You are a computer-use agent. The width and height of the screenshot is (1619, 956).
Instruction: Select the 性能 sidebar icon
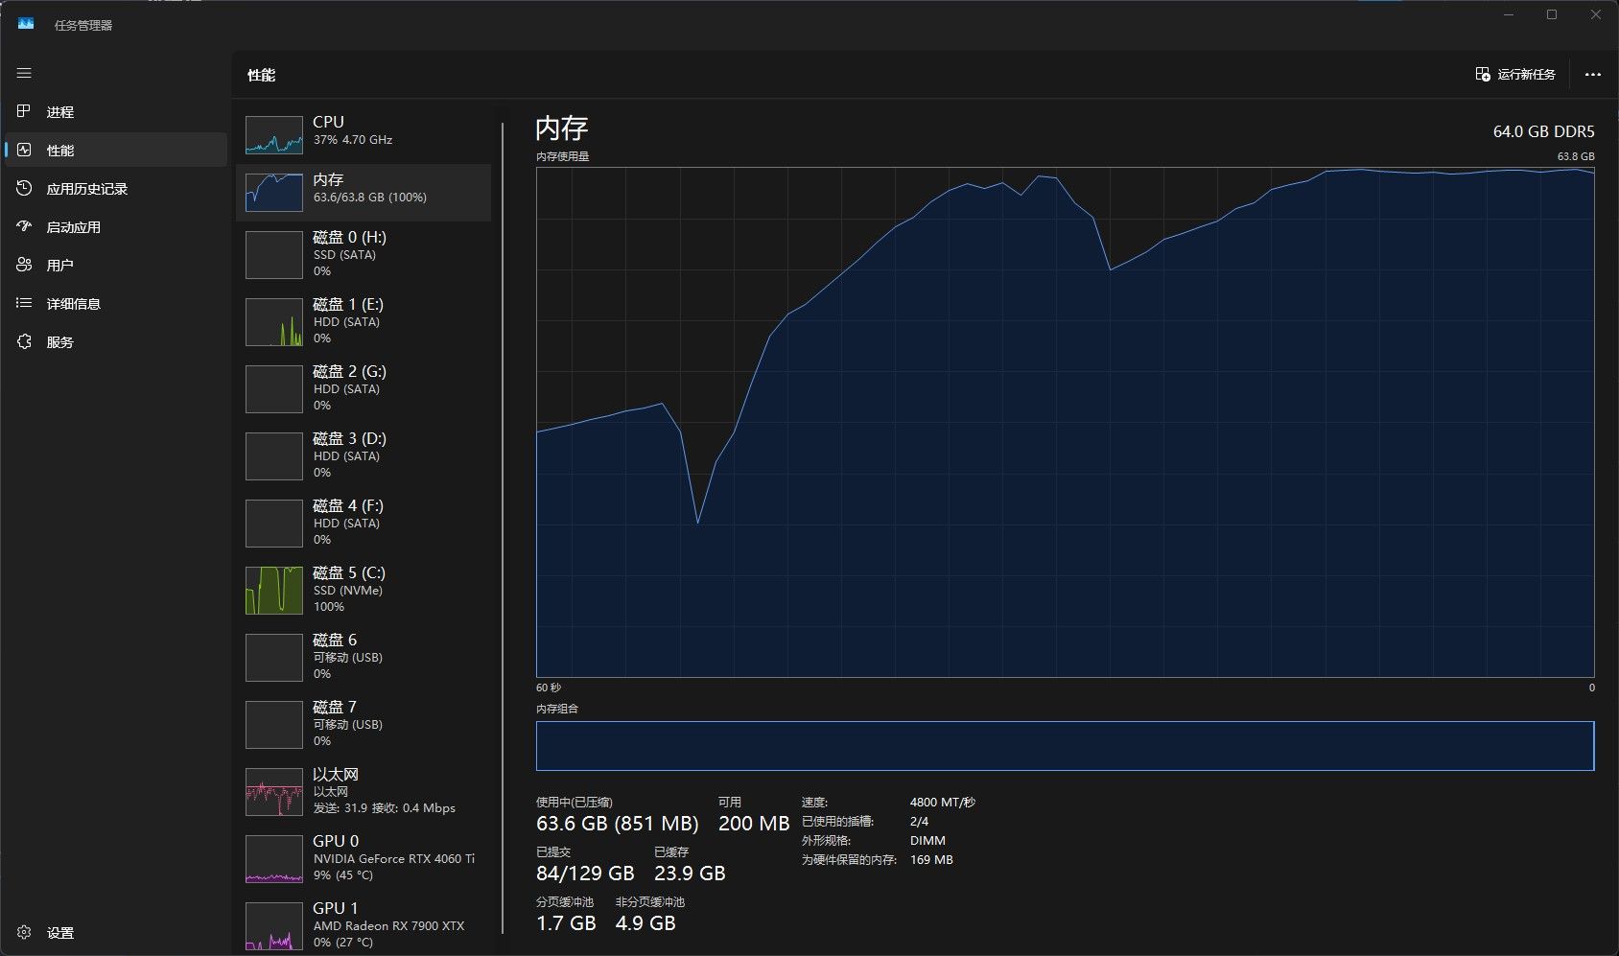(24, 150)
